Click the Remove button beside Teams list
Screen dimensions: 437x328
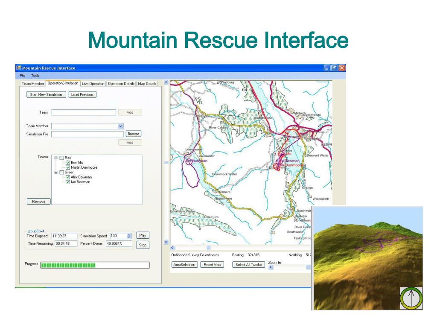click(38, 202)
